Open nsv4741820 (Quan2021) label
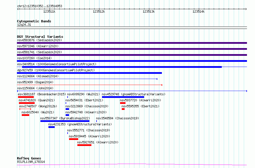The width and height of the screenshot is (255, 168). click(37, 100)
